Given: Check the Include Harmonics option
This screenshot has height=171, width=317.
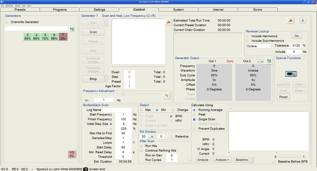Looking at the screenshot, I should 247,36.
